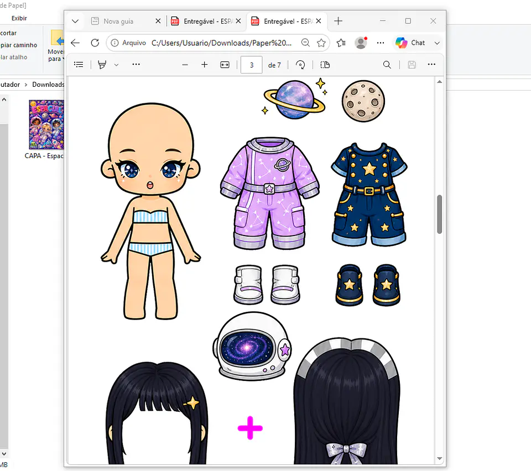Rotate the PDF page
531x471 pixels.
click(x=300, y=65)
